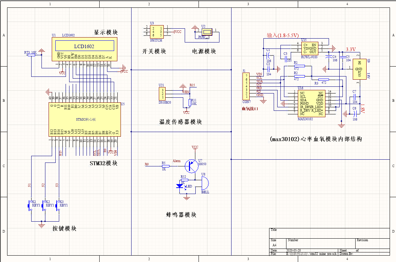Click the BELL buzzer symbol U8
The width and height of the screenshot is (396, 262).
(205, 183)
